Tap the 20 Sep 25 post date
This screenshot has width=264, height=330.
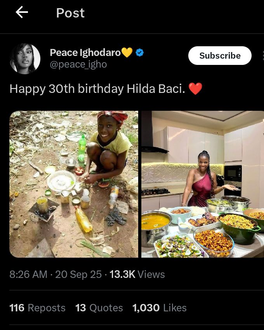(78, 274)
